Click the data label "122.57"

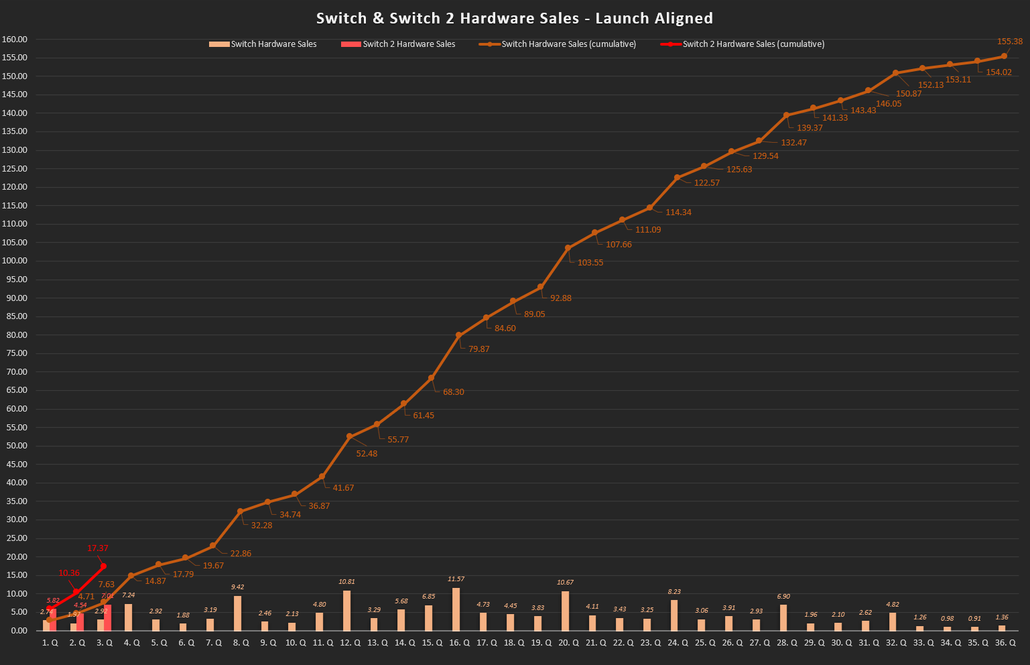click(706, 183)
